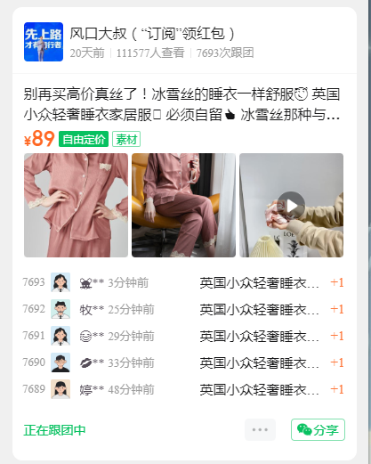Image resolution: width=371 pixels, height=464 pixels.
Task: Click the 分享 WeChat share button
Action: (x=318, y=429)
